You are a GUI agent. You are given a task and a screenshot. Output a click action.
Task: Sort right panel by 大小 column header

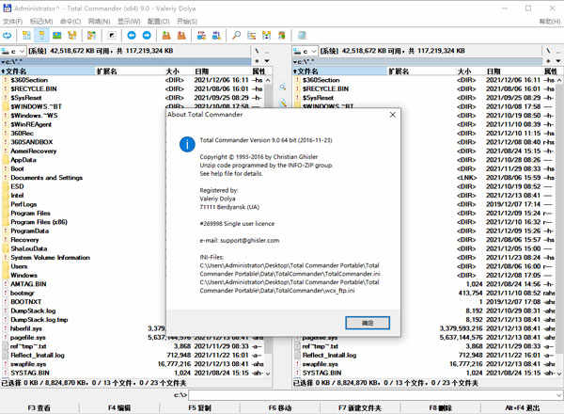464,72
